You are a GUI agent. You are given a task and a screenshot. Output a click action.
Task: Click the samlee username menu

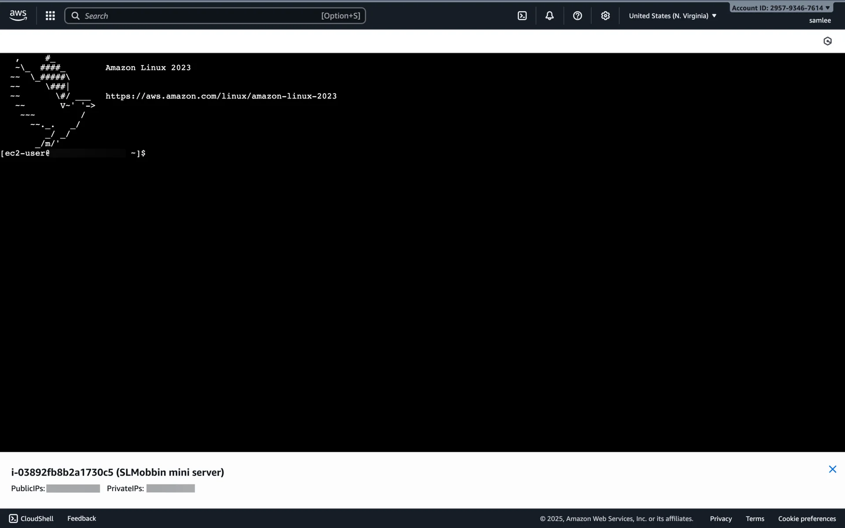tap(819, 20)
